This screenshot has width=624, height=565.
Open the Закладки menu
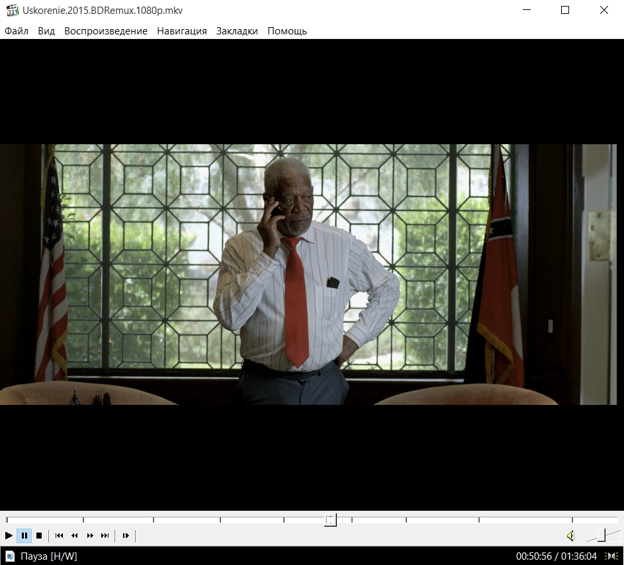(x=237, y=31)
